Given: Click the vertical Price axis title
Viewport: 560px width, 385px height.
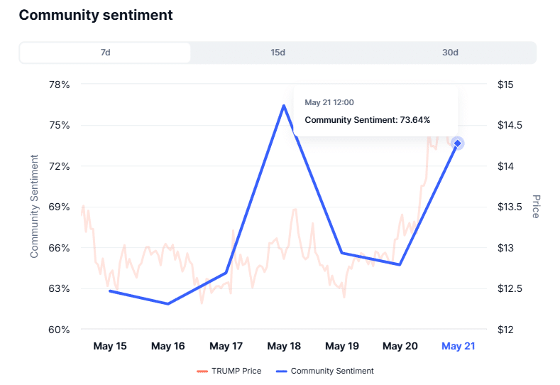Looking at the screenshot, I should (x=536, y=207).
